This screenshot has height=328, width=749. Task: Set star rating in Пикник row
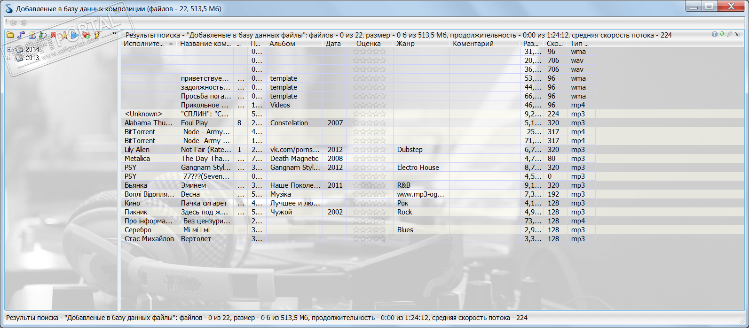click(x=370, y=212)
